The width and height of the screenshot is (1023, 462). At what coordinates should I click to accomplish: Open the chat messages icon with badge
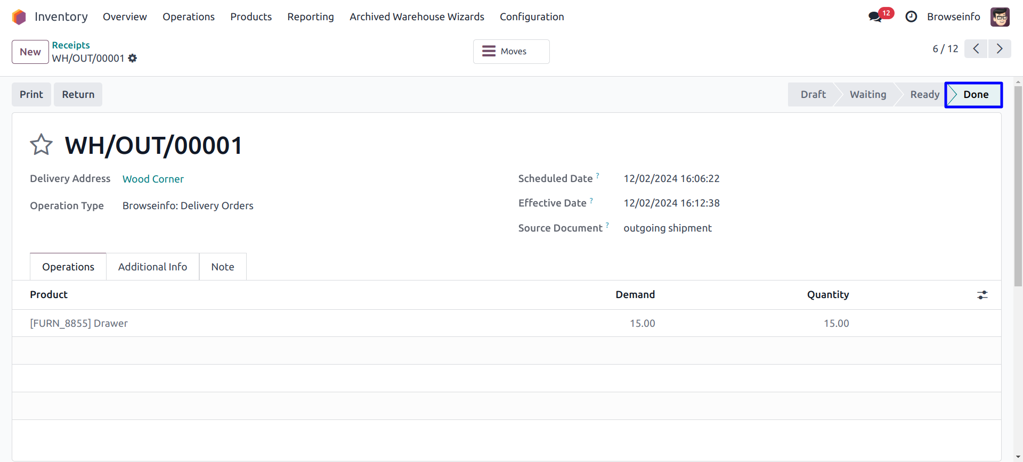[x=875, y=16]
